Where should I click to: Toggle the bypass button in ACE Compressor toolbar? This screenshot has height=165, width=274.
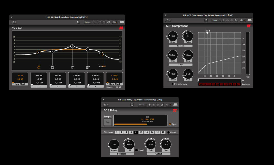[242, 20]
